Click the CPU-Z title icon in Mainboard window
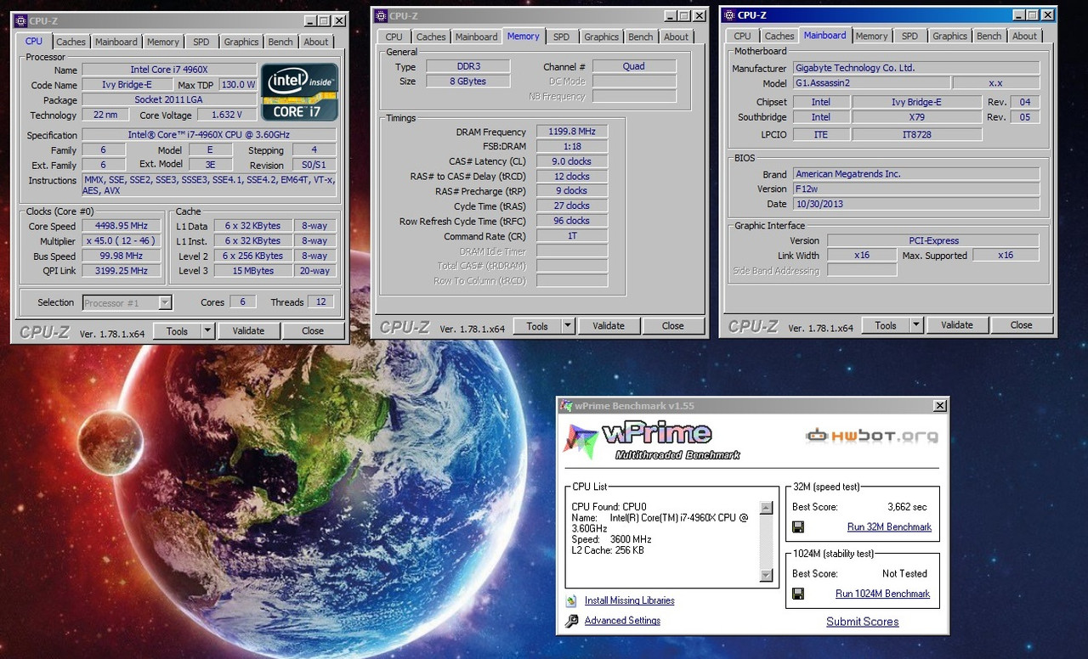Viewport: 1088px width, 659px height. (x=730, y=14)
